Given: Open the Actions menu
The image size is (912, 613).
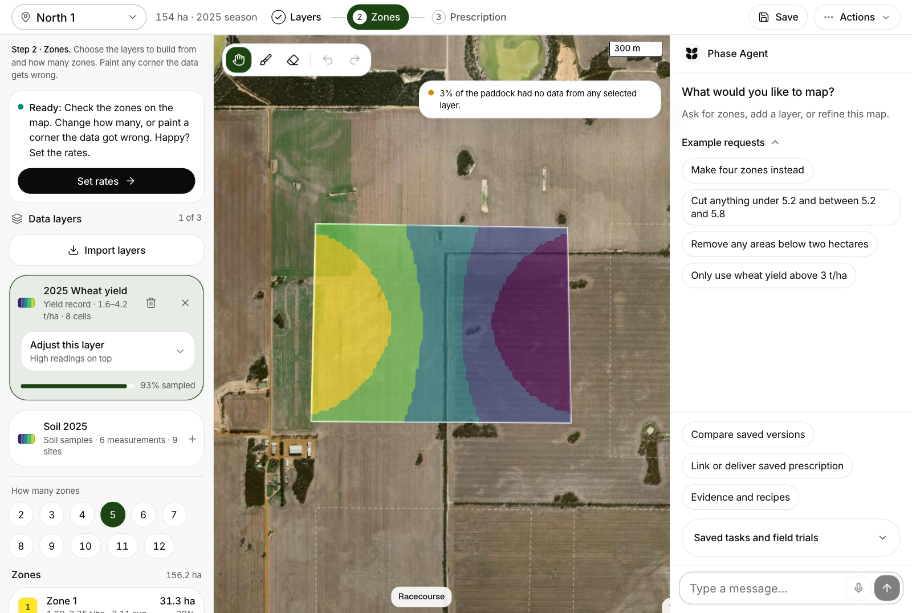Looking at the screenshot, I should tap(857, 17).
